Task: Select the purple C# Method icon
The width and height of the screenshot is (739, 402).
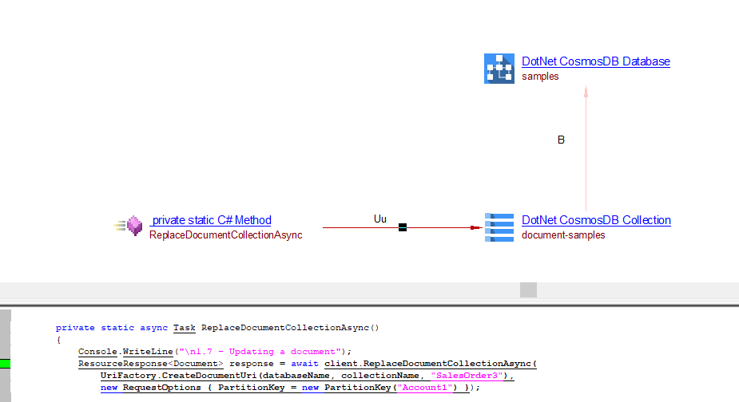Action: [x=134, y=227]
